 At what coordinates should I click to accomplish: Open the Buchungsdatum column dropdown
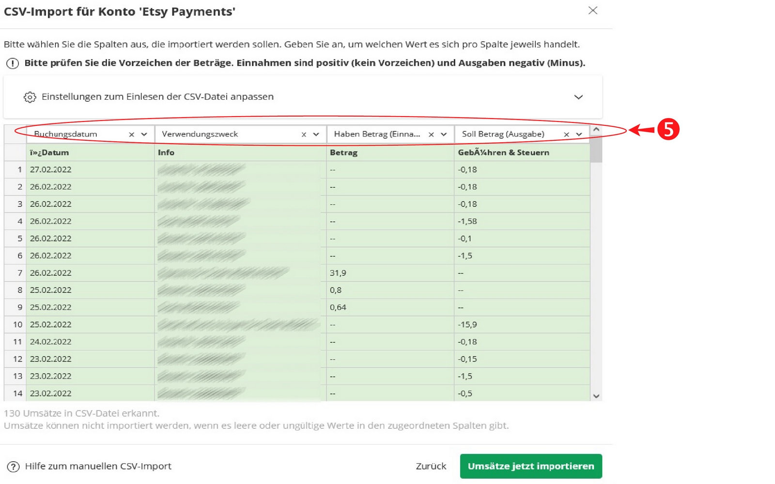144,135
